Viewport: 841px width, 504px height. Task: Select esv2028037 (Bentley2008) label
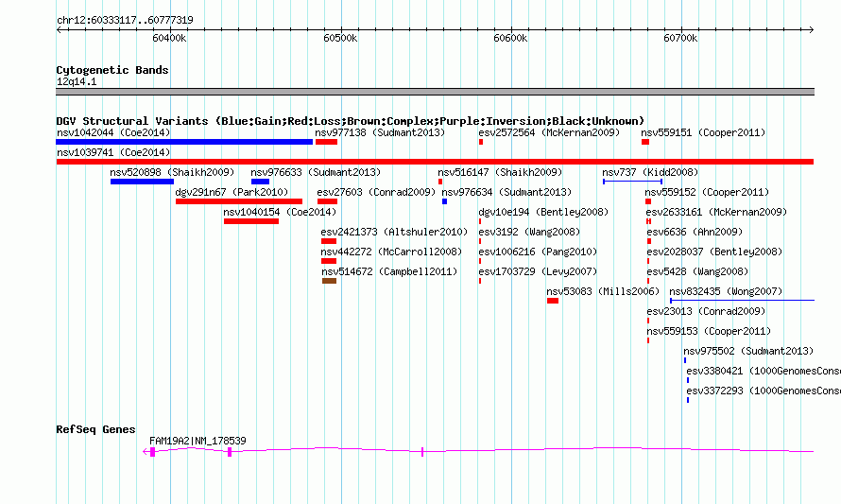tap(714, 252)
